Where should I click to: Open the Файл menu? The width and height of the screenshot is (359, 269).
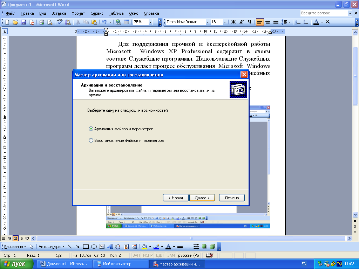11,13
